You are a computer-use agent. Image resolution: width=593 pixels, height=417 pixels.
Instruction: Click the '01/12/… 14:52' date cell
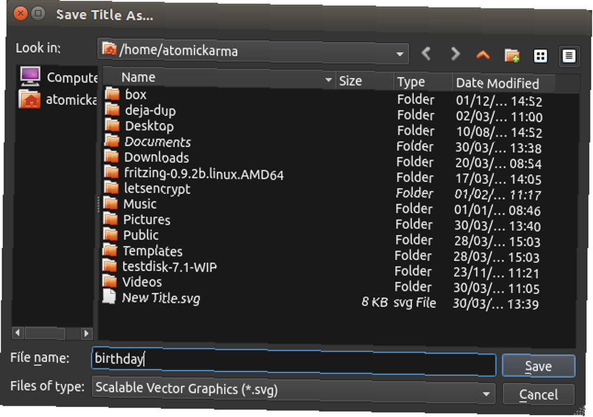(499, 101)
